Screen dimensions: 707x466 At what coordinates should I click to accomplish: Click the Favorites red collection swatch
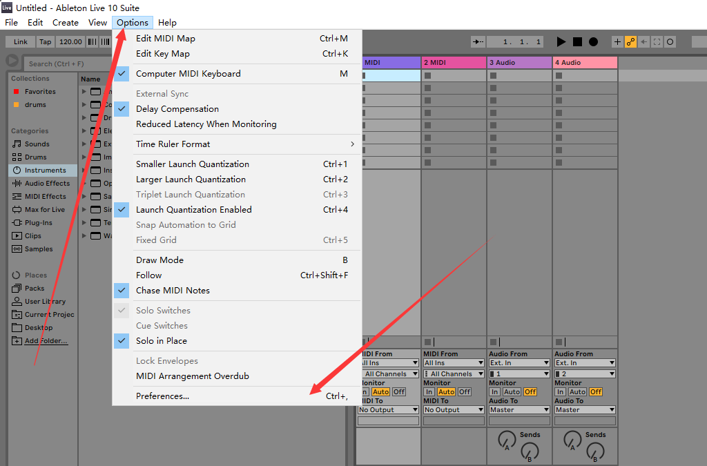coord(17,92)
